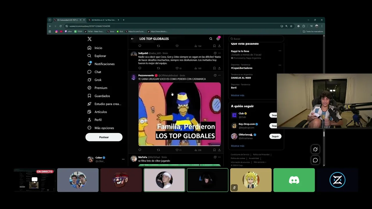
Task: Open a new browser tab
Action: (124, 20)
